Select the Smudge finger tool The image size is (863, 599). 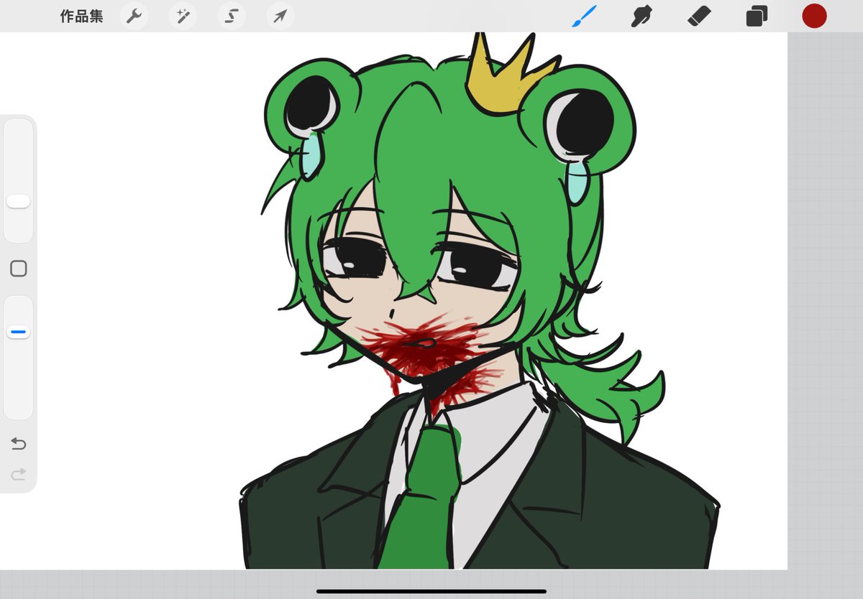click(641, 16)
